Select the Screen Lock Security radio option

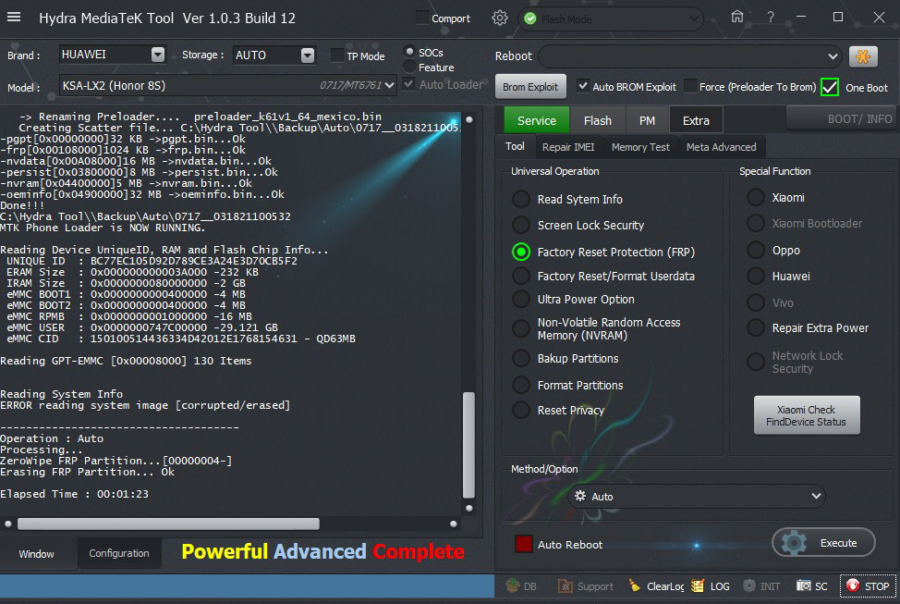[522, 225]
